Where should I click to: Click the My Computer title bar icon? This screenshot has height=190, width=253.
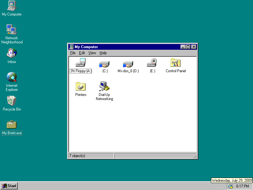pyautogui.click(x=71, y=47)
